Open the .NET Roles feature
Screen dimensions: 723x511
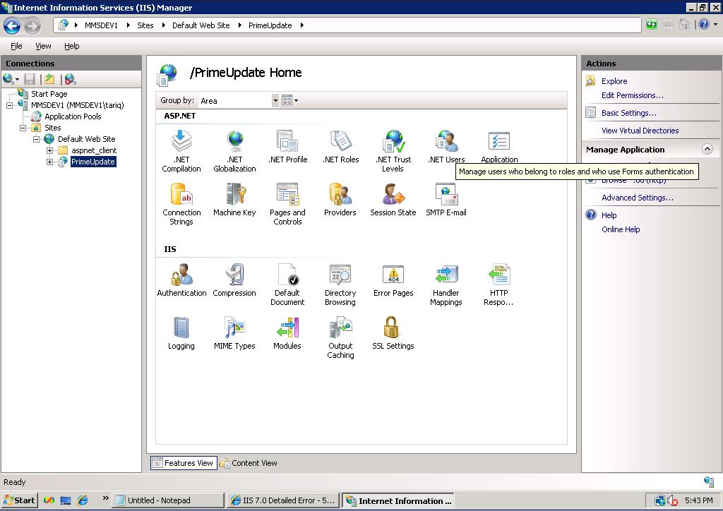click(x=341, y=147)
